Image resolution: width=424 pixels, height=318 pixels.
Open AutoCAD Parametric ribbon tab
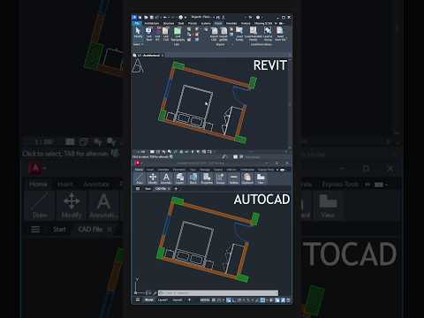coord(178,170)
